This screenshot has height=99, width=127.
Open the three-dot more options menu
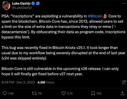click(124, 3)
